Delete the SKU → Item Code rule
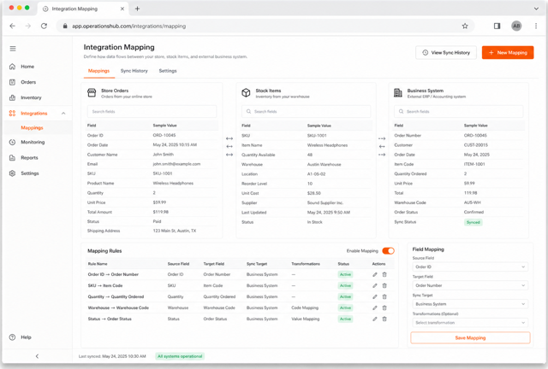 pos(384,285)
